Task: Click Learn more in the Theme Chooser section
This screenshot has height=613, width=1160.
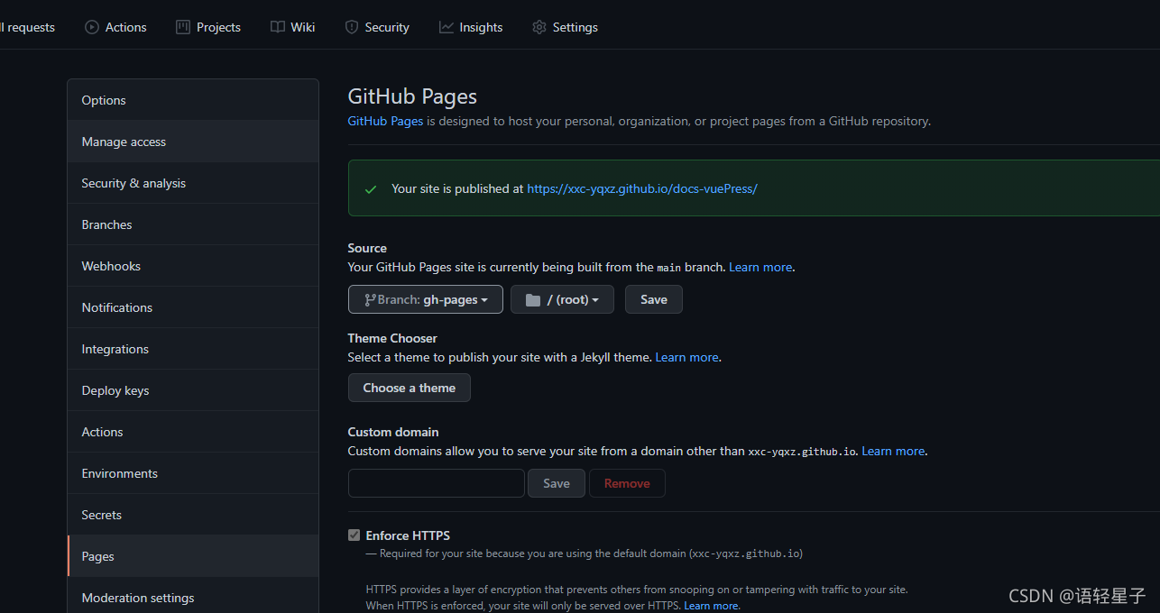Action: [687, 357]
